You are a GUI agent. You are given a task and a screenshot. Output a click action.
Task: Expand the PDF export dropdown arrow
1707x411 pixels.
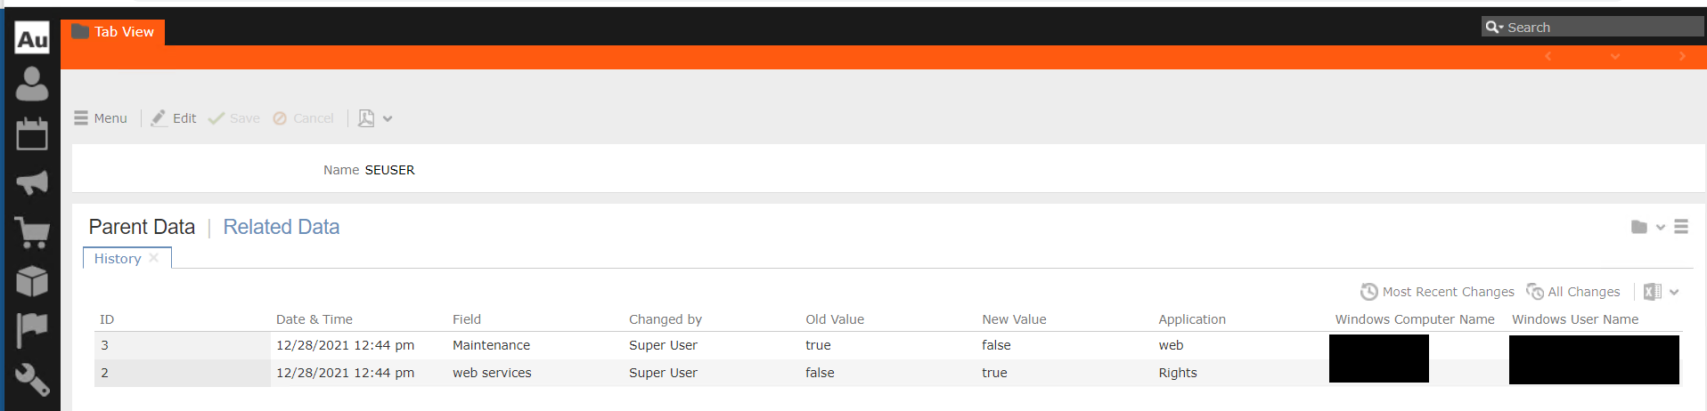point(388,118)
